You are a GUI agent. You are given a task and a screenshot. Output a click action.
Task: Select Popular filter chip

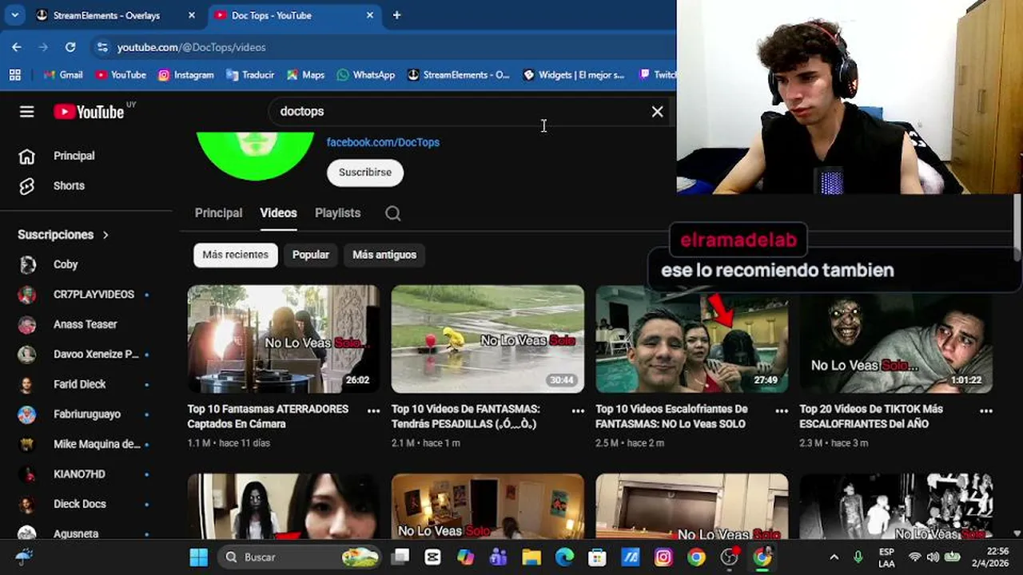click(x=311, y=255)
